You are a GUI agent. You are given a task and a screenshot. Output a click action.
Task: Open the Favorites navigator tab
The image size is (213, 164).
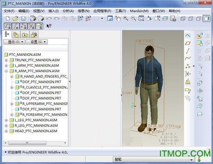(25, 35)
